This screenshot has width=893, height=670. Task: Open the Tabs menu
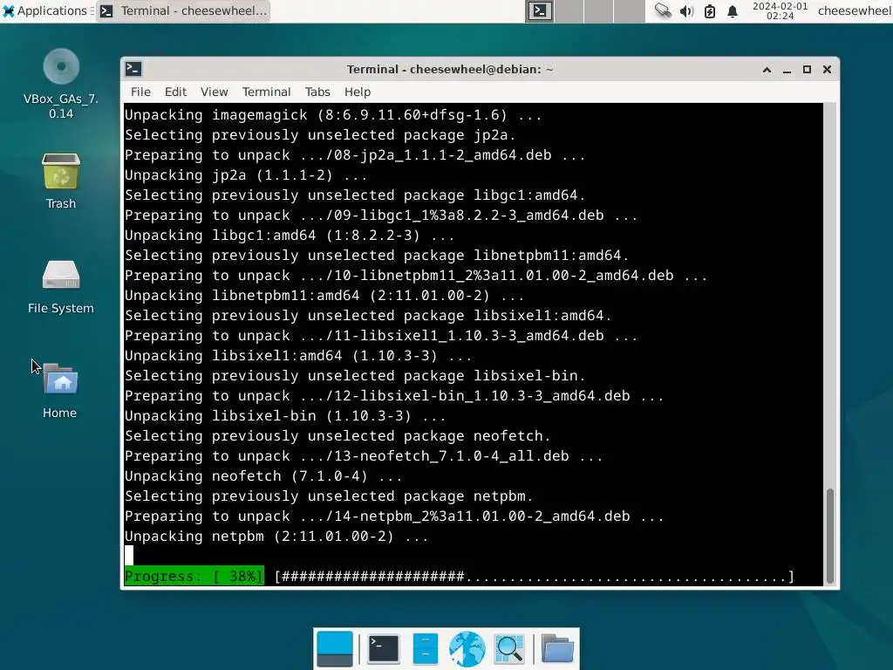[317, 92]
